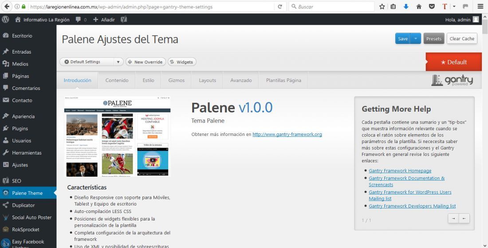Switch to the Introducción tab

point(77,80)
